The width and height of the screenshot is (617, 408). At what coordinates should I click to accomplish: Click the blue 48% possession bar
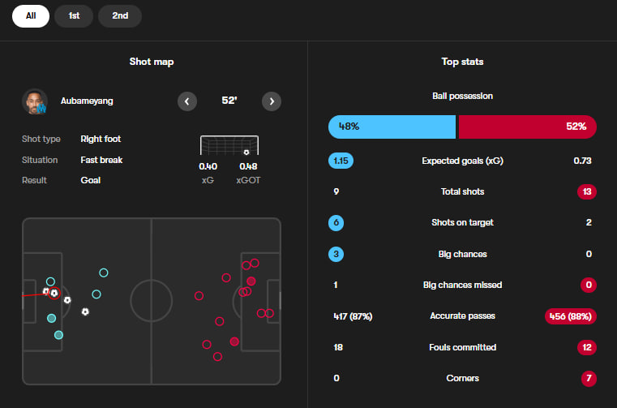pos(392,127)
